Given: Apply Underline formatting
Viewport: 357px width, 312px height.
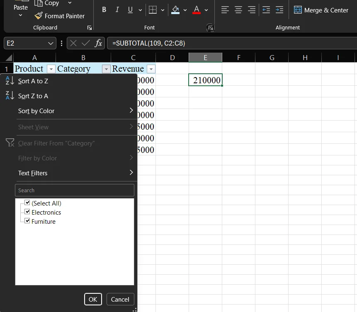Looking at the screenshot, I should [x=130, y=10].
